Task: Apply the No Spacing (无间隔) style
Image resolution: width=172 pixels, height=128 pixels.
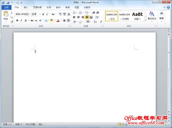Action: pyautogui.click(x=125, y=16)
